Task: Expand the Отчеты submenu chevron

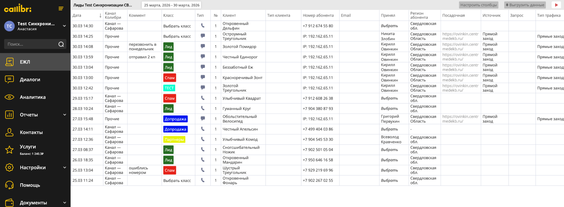Action: pyautogui.click(x=65, y=115)
